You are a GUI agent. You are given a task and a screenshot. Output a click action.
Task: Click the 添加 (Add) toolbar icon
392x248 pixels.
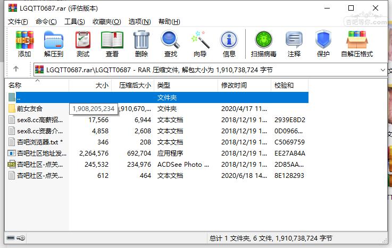pos(24,40)
